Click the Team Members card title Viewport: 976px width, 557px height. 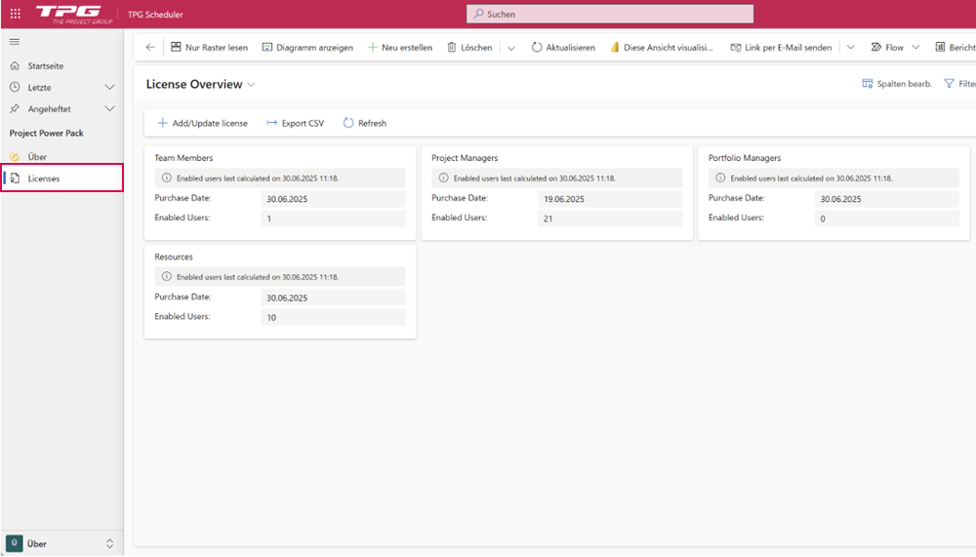(x=183, y=158)
